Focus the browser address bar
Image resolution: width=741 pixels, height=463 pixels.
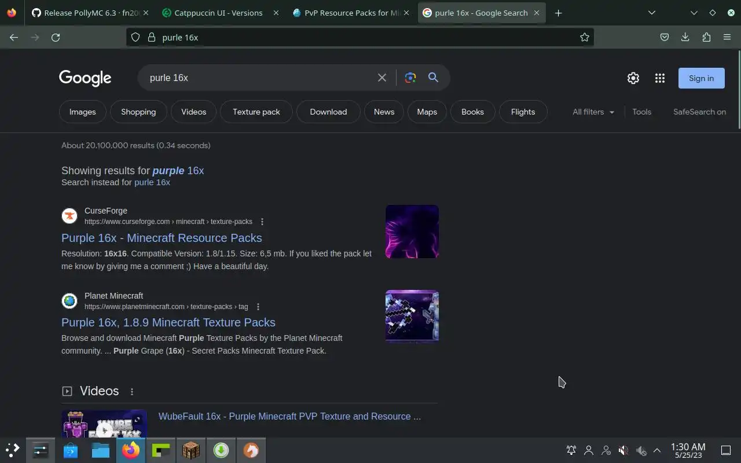coord(359,37)
